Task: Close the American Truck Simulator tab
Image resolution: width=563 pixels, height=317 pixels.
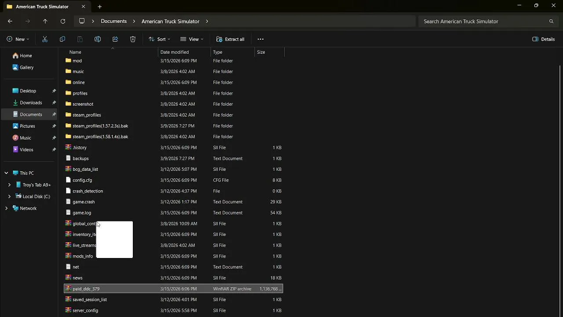Action: click(x=83, y=7)
